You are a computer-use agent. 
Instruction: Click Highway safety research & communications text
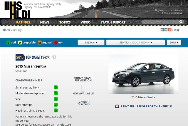coord(168,12)
